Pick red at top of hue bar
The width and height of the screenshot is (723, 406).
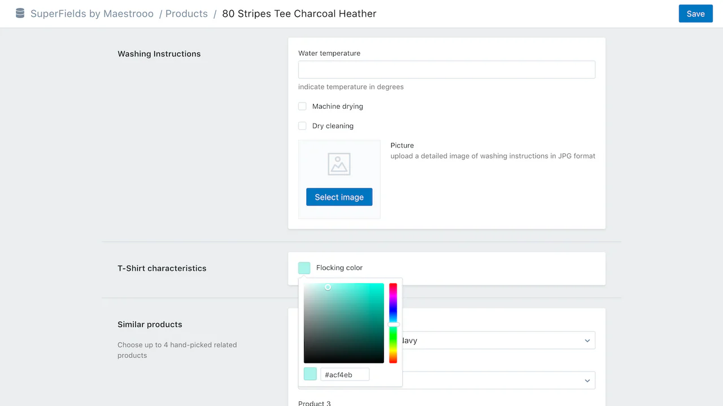coord(393,285)
